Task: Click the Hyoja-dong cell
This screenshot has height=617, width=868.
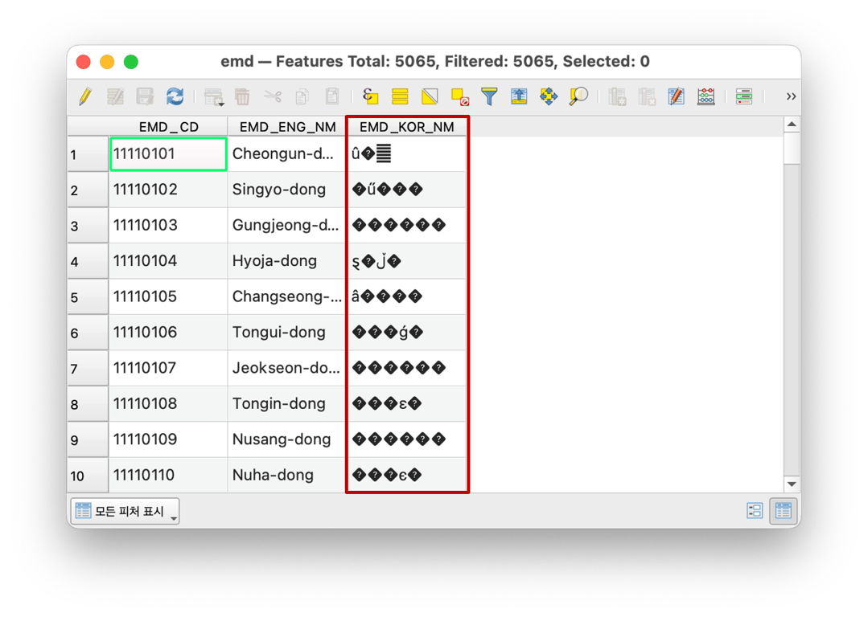Action: click(x=287, y=261)
